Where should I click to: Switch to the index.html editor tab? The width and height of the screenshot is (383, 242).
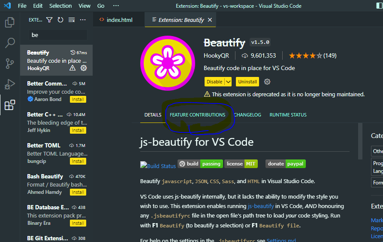(119, 20)
